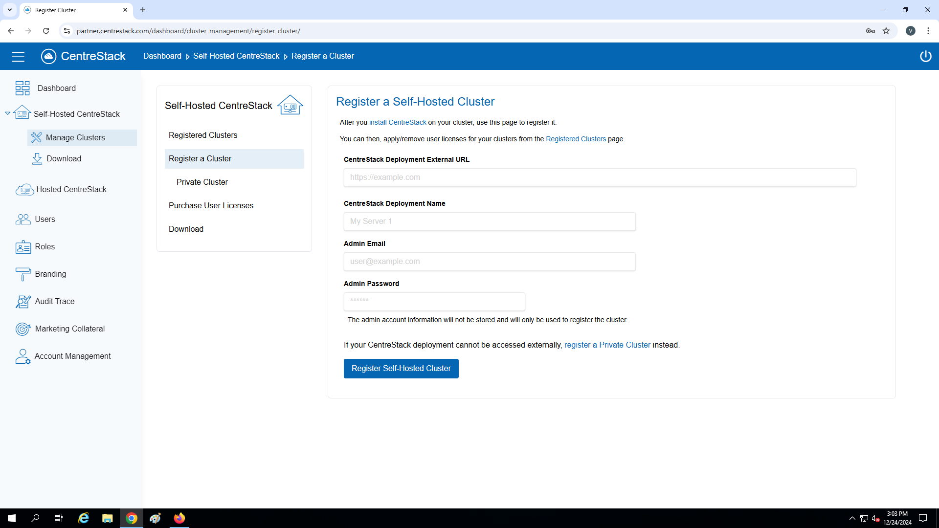Open the password manager key icon
The image size is (939, 528).
pos(871,31)
